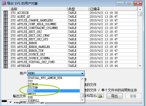146x106 pixels.
Task: Pick XDB from the user dropdown list
Action: click(x=30, y=97)
